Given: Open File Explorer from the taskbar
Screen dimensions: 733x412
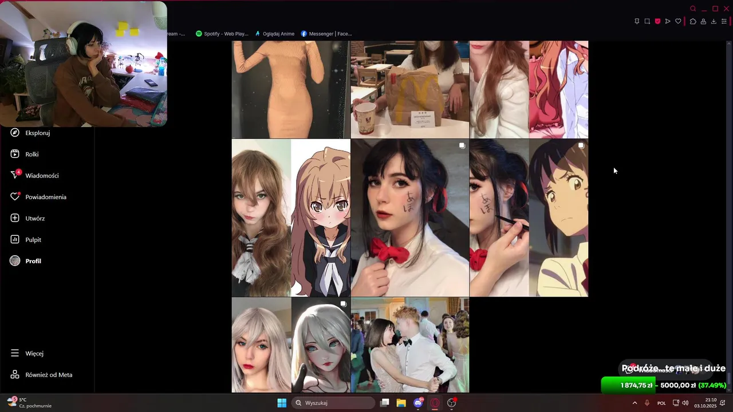Looking at the screenshot, I should (401, 403).
